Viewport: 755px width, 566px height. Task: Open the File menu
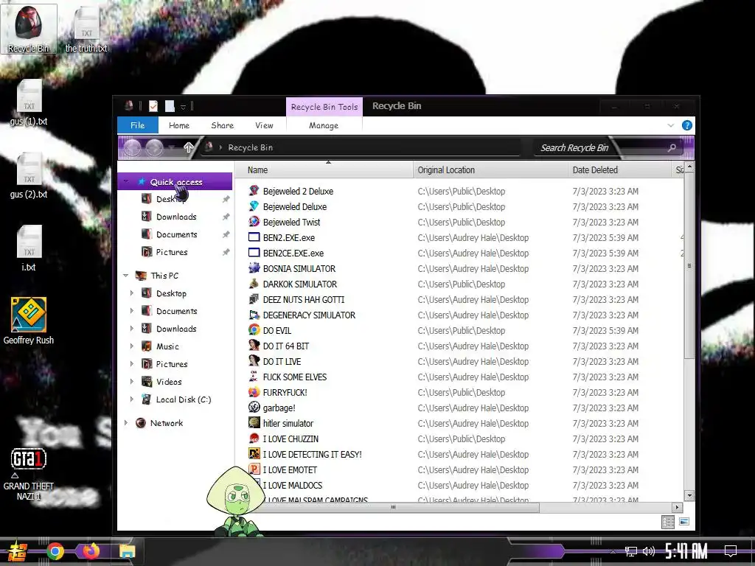click(138, 125)
